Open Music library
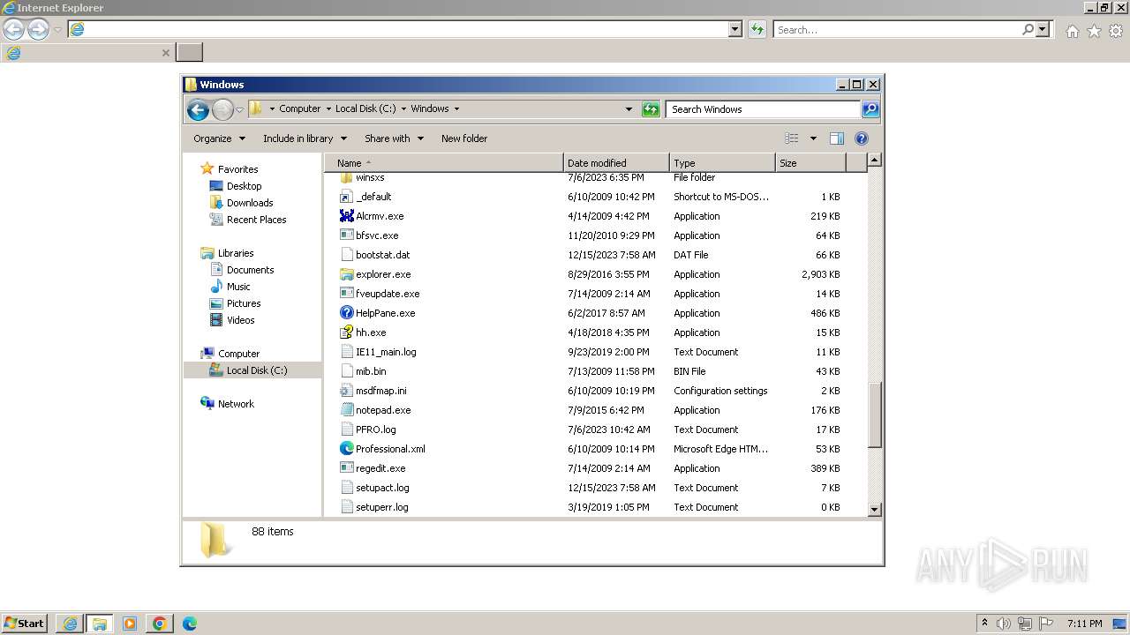 point(230,287)
